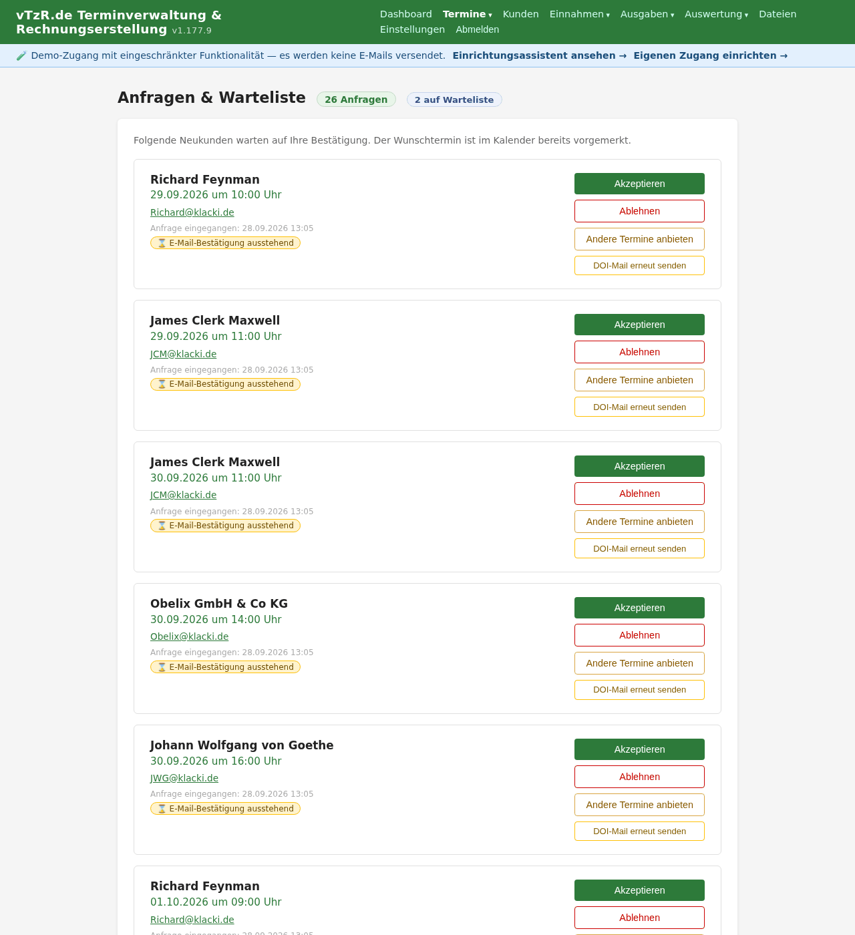
Task: Open the Dateien section
Action: [778, 14]
